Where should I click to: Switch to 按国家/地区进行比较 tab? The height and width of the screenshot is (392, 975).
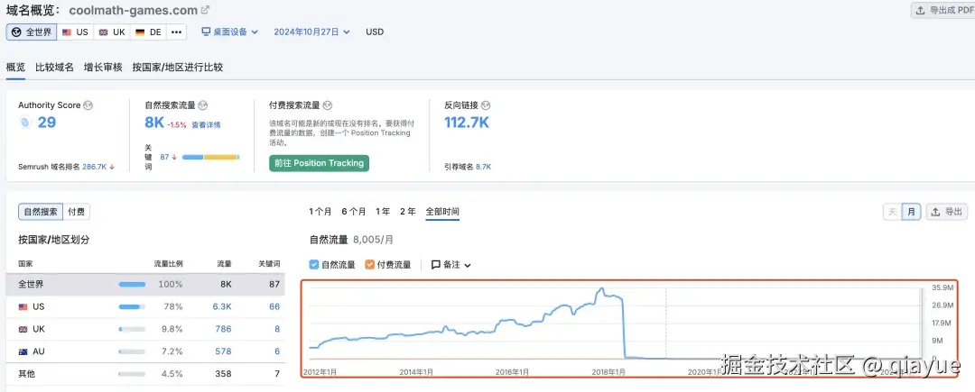click(177, 67)
